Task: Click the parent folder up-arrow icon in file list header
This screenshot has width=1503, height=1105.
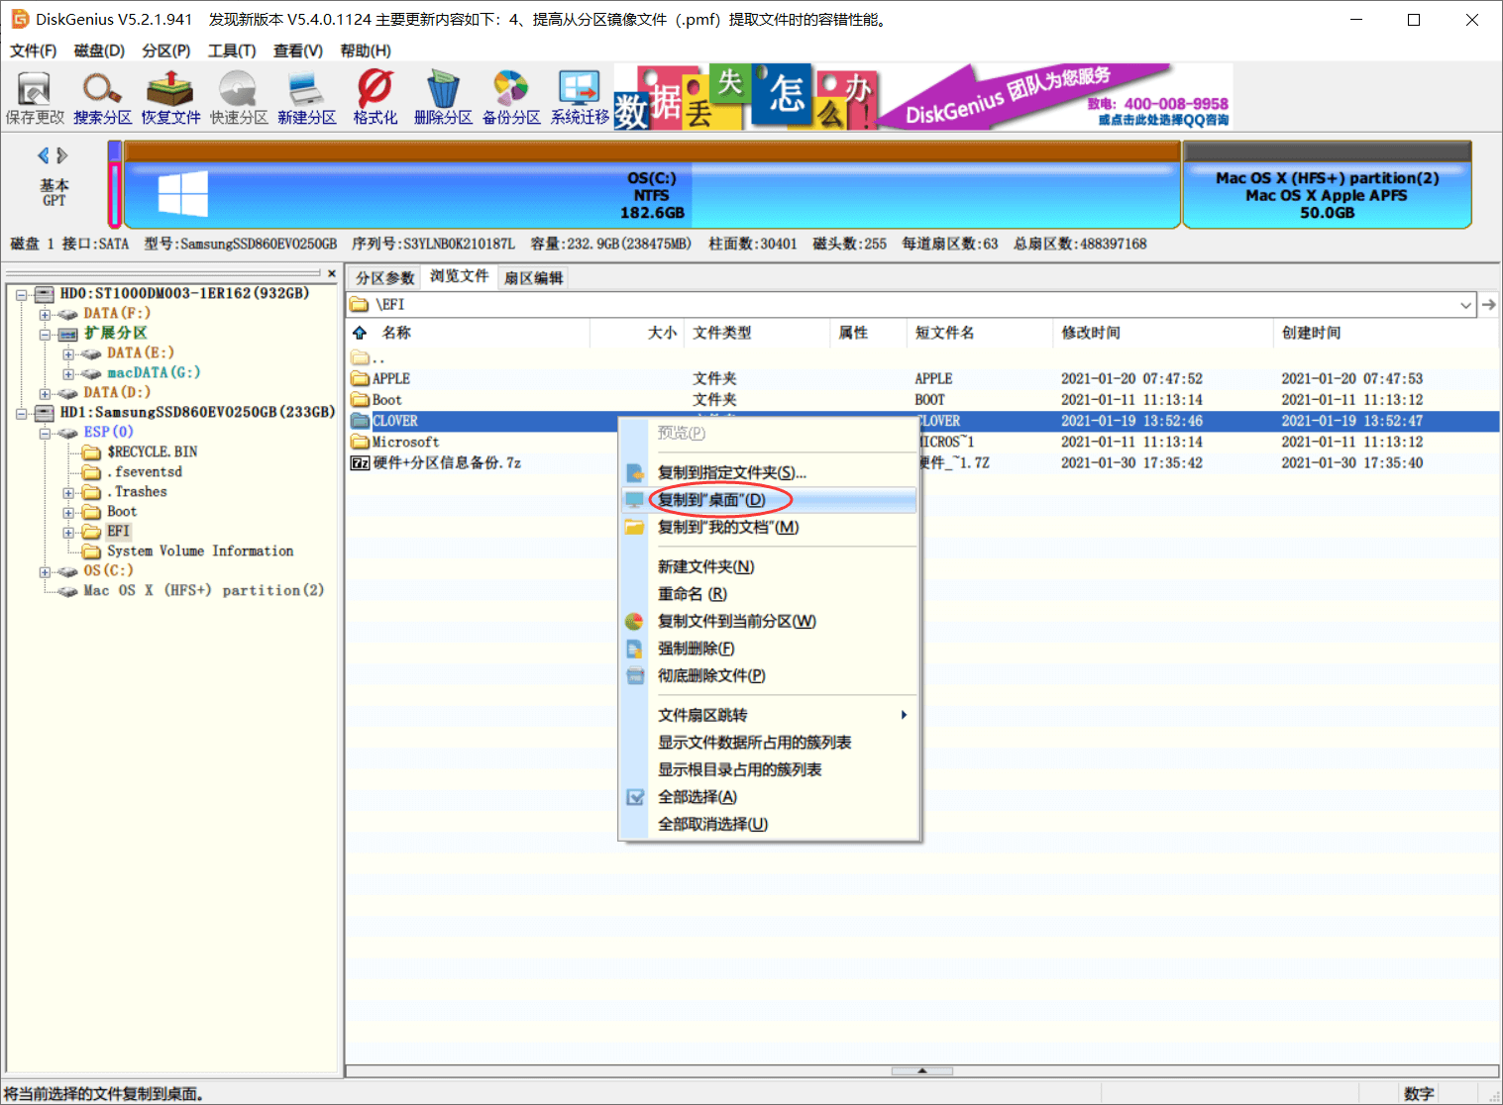Action: pyautogui.click(x=360, y=333)
